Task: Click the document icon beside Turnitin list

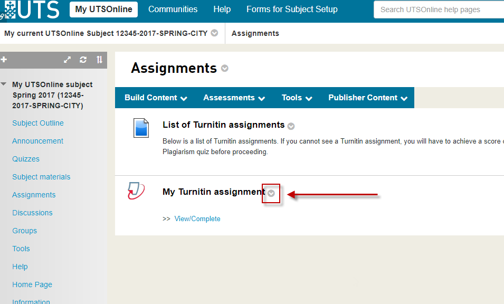Action: click(141, 128)
